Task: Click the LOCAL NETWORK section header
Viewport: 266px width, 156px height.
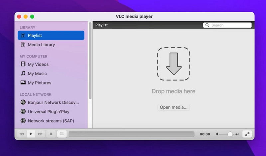Action: (36, 94)
